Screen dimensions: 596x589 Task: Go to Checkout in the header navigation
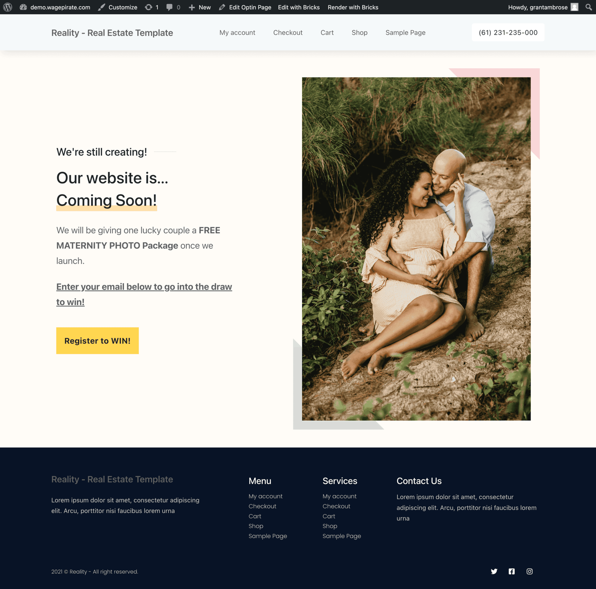click(x=288, y=33)
